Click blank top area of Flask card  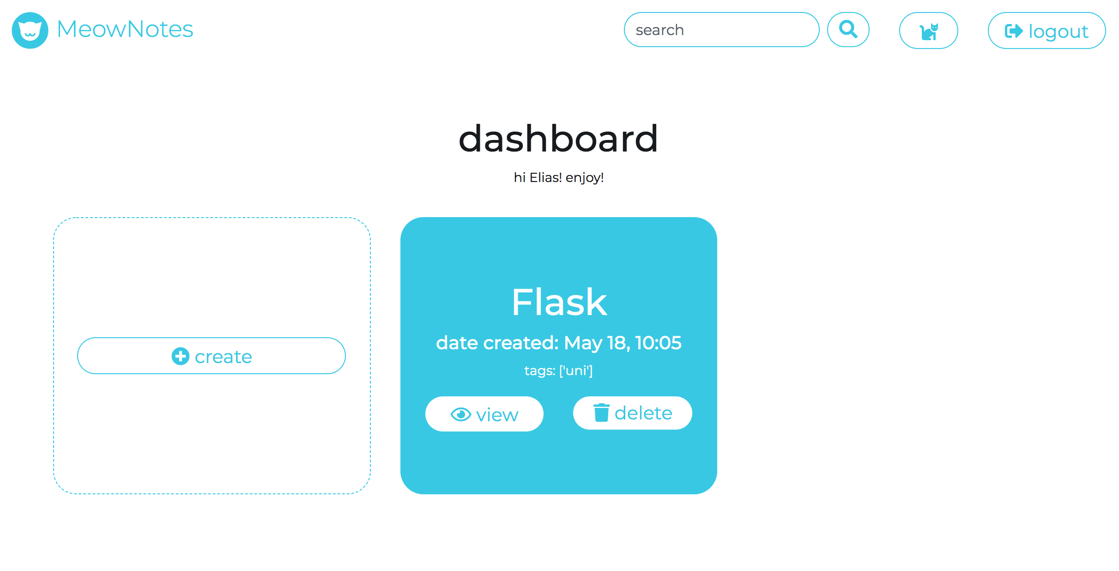tap(558, 245)
